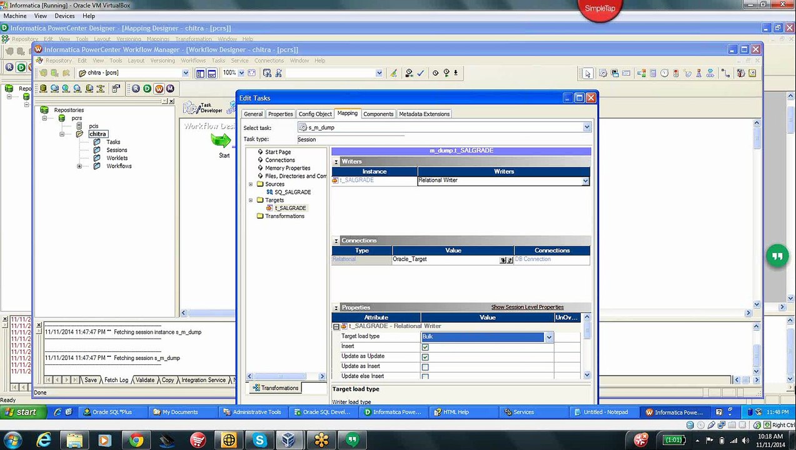796x450 pixels.
Task: Collapse the Targets folder in task tree
Action: (251, 201)
